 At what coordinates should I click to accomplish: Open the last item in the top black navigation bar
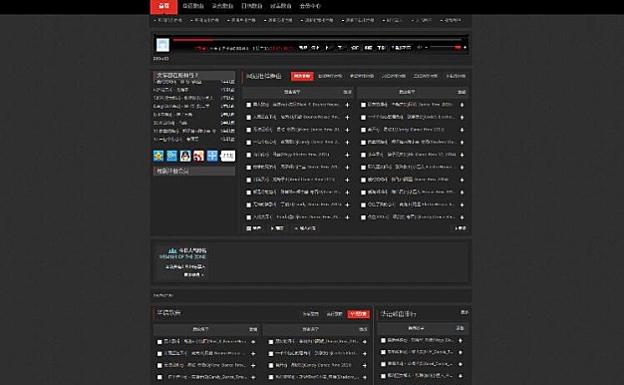(310, 6)
